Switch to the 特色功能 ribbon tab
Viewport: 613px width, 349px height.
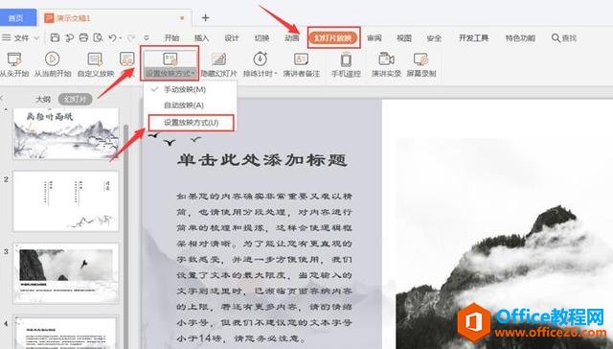520,38
